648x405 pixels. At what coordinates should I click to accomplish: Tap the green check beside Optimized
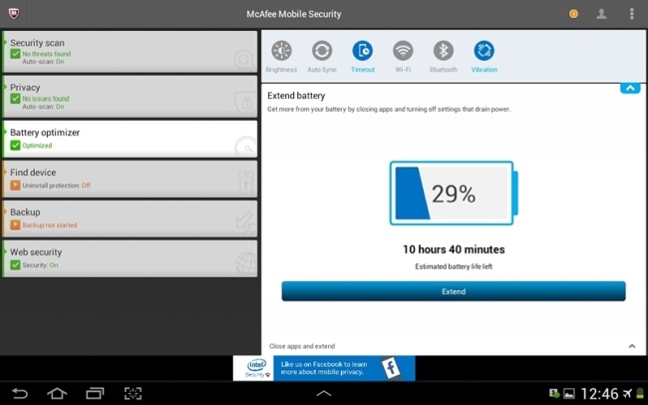click(x=15, y=146)
